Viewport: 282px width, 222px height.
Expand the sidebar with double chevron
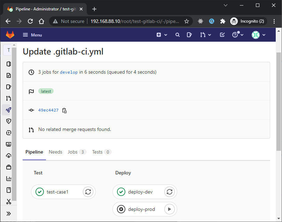(8, 214)
